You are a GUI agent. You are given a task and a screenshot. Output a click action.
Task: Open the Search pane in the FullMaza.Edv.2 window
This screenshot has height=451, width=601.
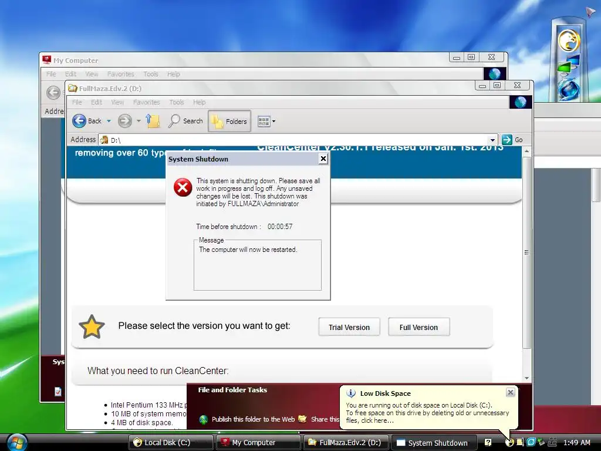[x=185, y=121]
